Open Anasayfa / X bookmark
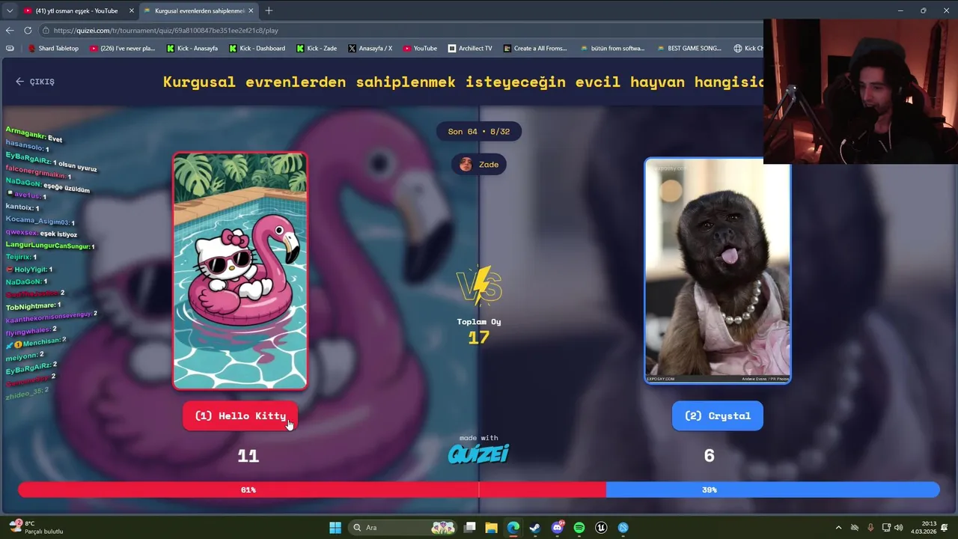958x539 pixels. click(370, 48)
